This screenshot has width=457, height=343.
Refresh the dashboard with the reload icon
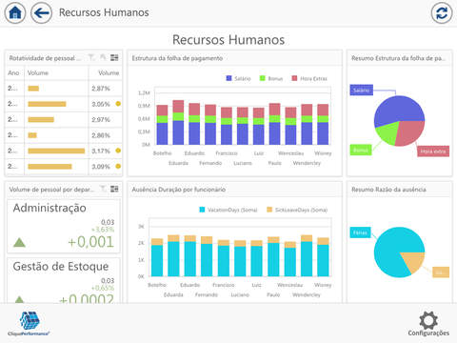pos(442,13)
